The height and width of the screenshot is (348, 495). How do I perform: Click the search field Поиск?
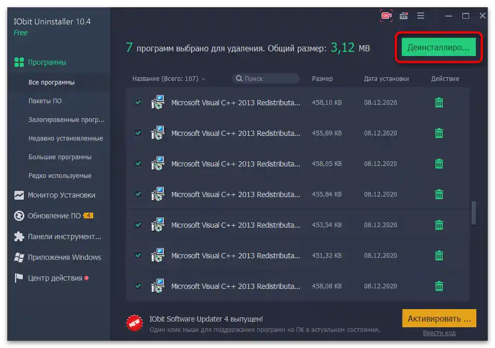pyautogui.click(x=266, y=78)
